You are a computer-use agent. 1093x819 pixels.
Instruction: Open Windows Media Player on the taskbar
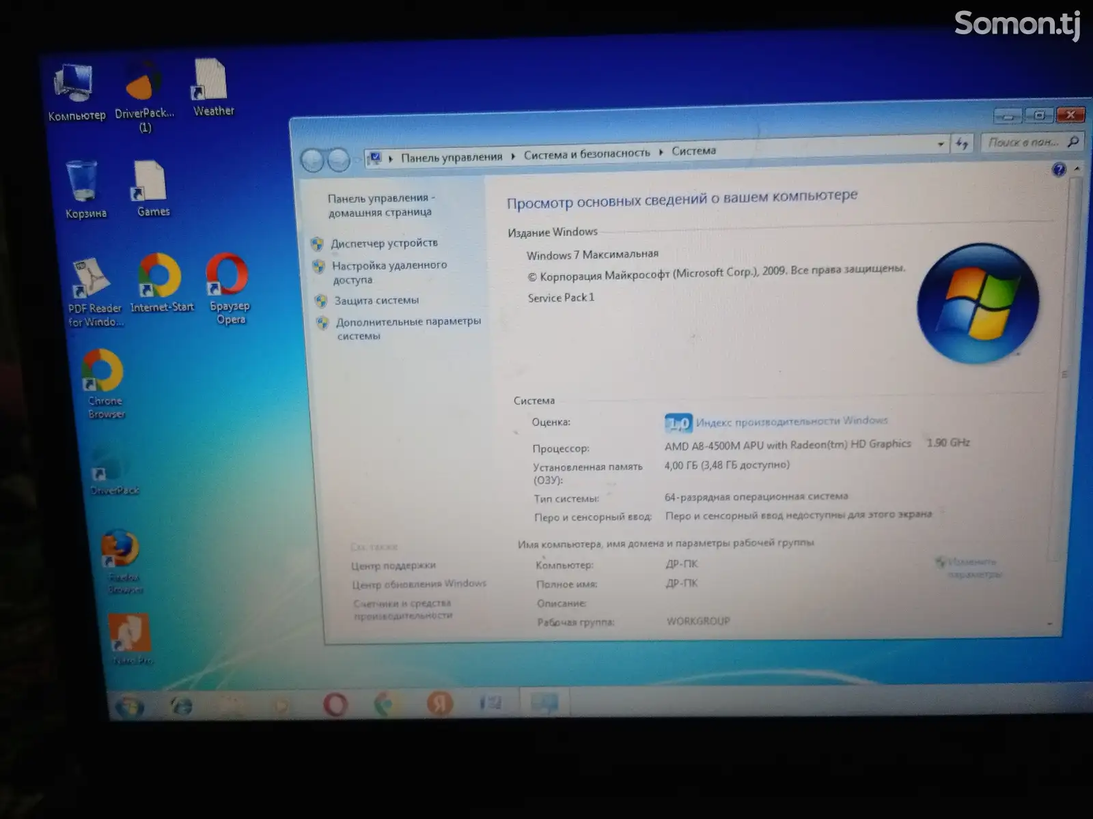pos(282,704)
